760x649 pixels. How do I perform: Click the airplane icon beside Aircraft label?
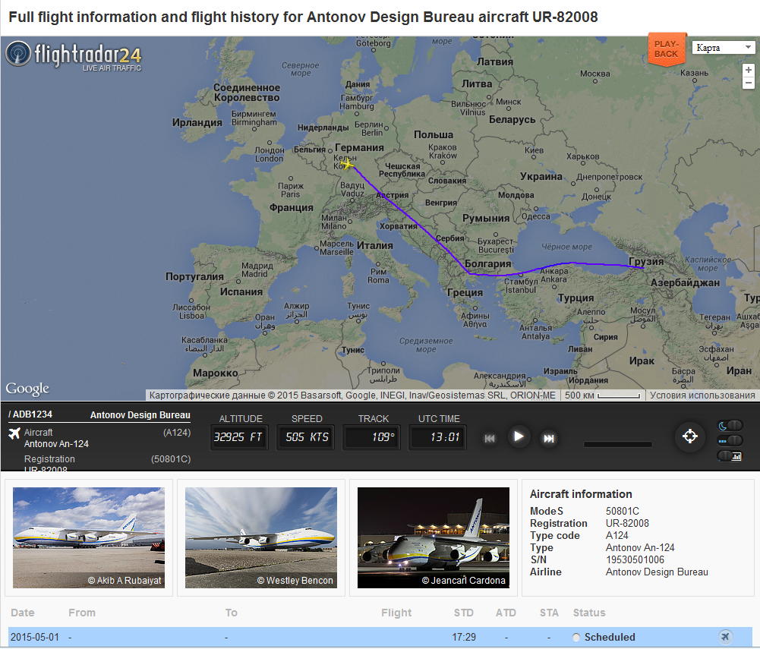point(14,433)
